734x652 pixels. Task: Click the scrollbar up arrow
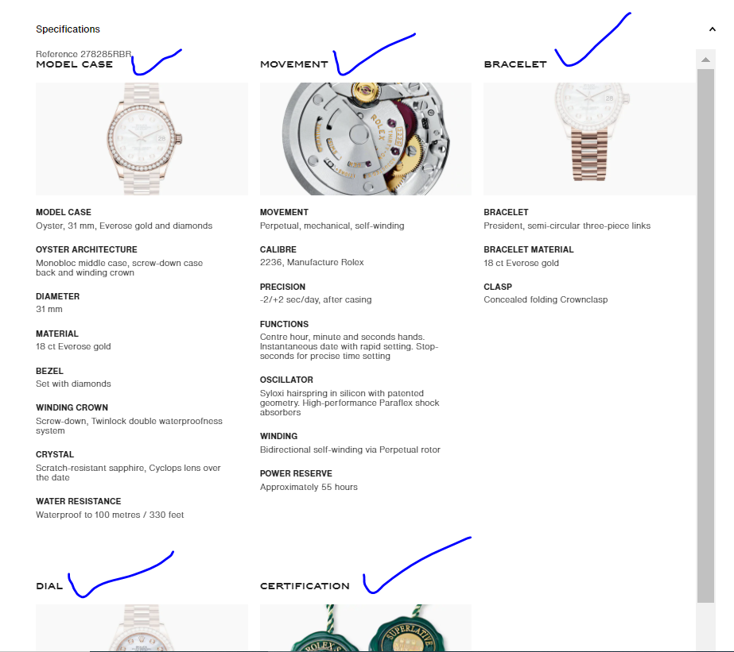(705, 60)
